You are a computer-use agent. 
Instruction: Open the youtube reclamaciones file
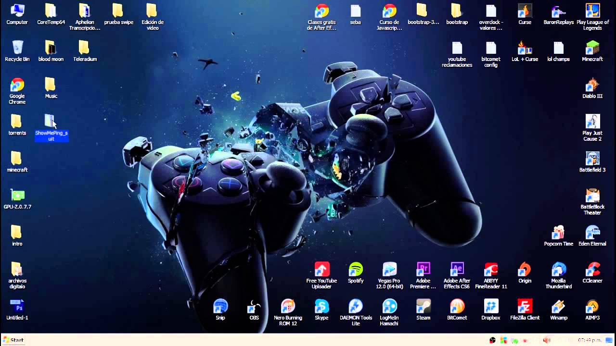coord(457,54)
